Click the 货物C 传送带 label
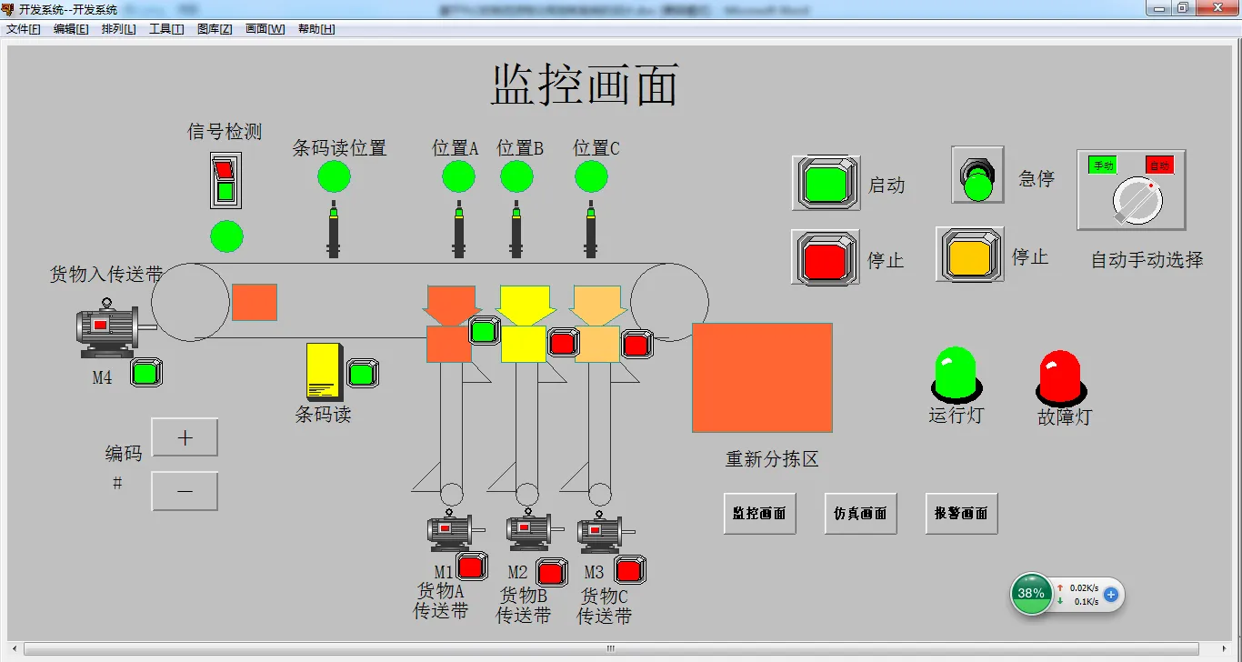The image size is (1242, 662). click(605, 607)
